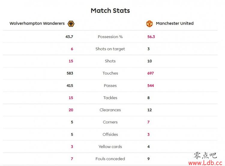225x166 pixels.
Task: Open the Manchester United team name link
Action: (x=175, y=23)
